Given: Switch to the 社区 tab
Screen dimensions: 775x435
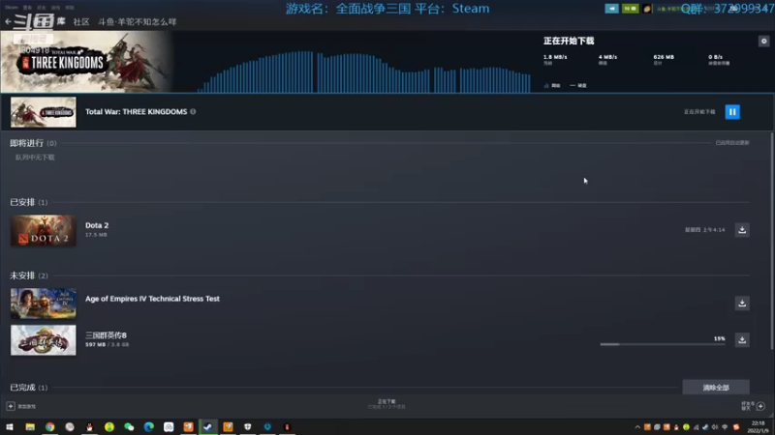Looking at the screenshot, I should pyautogui.click(x=81, y=21).
